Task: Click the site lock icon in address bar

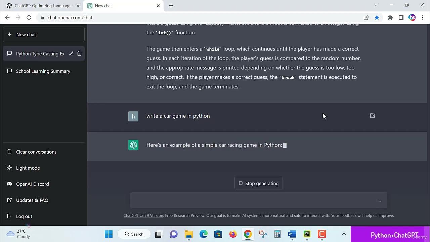Action: click(x=42, y=17)
